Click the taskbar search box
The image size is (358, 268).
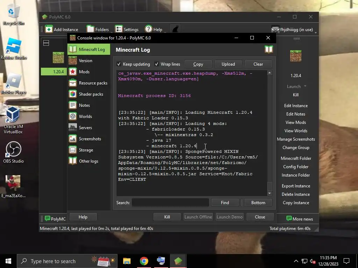(x=67, y=261)
